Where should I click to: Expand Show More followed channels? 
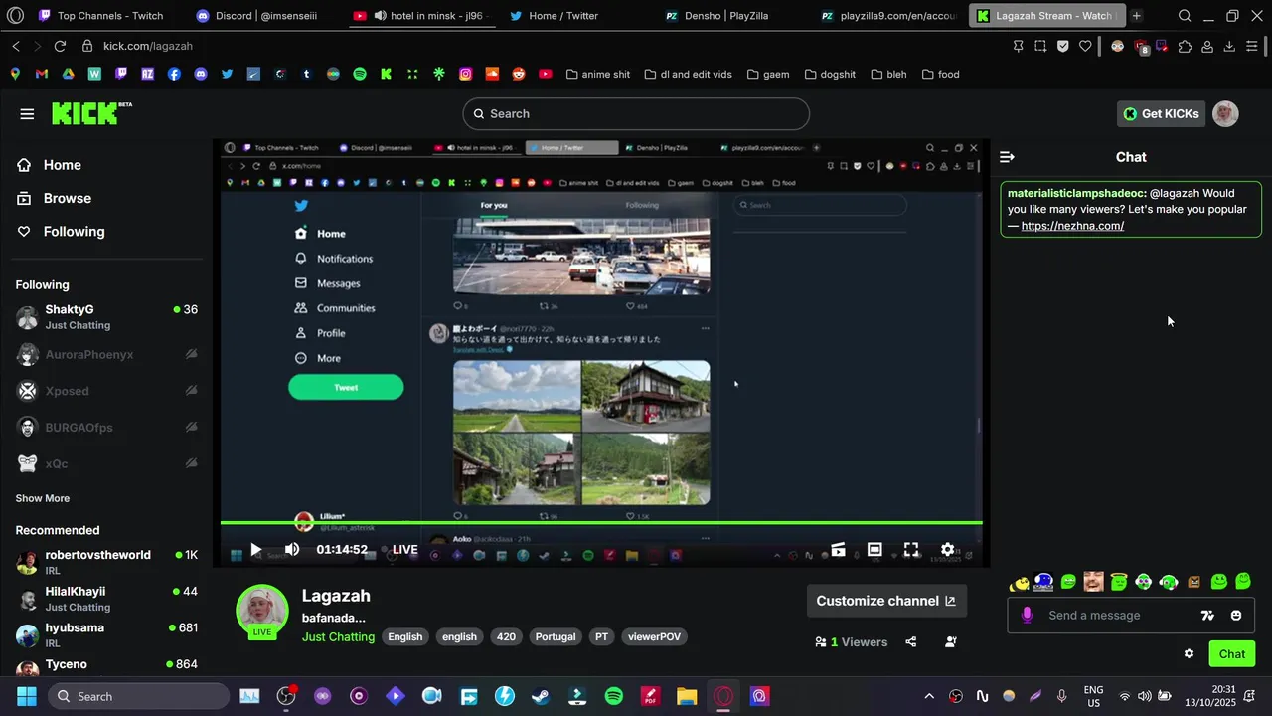43,498
